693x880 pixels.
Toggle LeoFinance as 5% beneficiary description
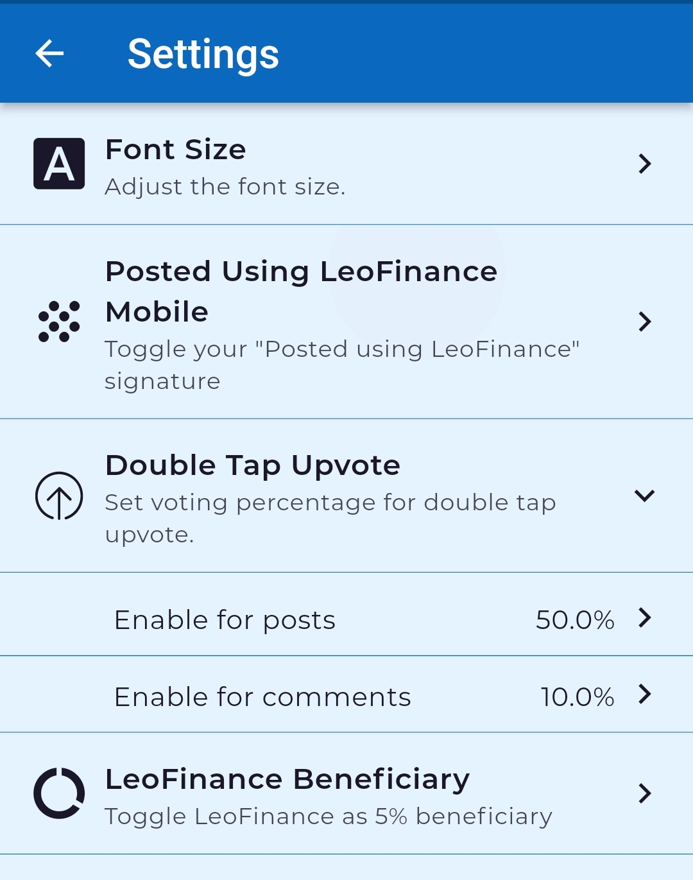click(x=328, y=816)
